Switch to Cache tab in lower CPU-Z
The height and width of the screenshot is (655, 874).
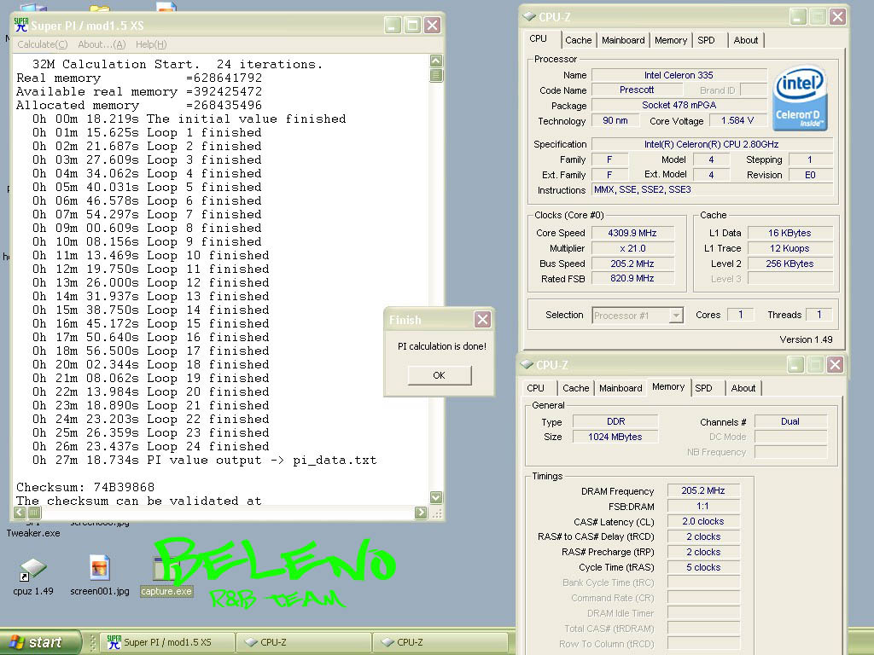pyautogui.click(x=576, y=388)
